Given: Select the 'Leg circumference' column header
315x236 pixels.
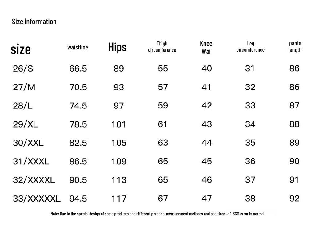Looking at the screenshot, I should click(250, 47).
